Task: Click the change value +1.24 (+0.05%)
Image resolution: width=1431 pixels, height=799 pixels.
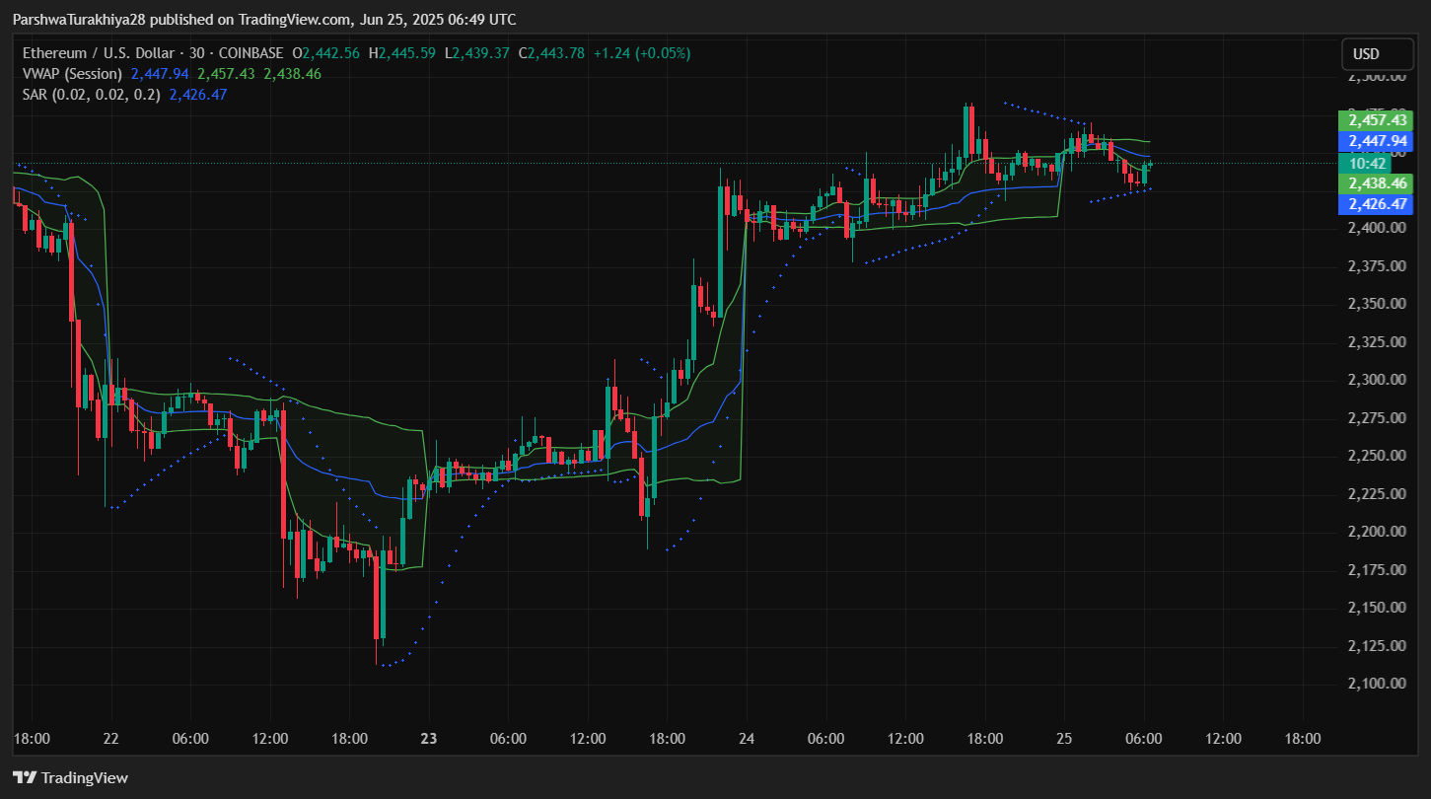Action: click(641, 53)
